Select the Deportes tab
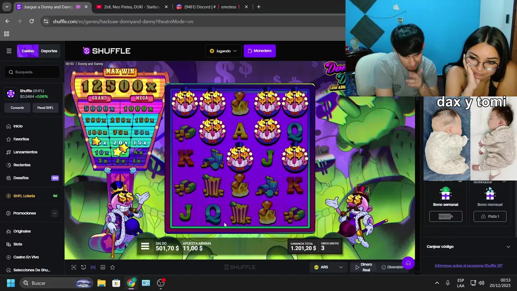The width and height of the screenshot is (517, 291). tap(49, 51)
